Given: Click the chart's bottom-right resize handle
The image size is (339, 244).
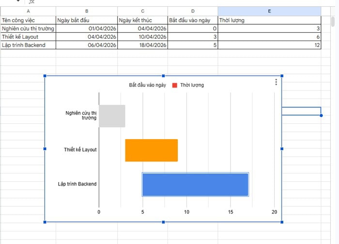Looking at the screenshot, I should [x=282, y=222].
